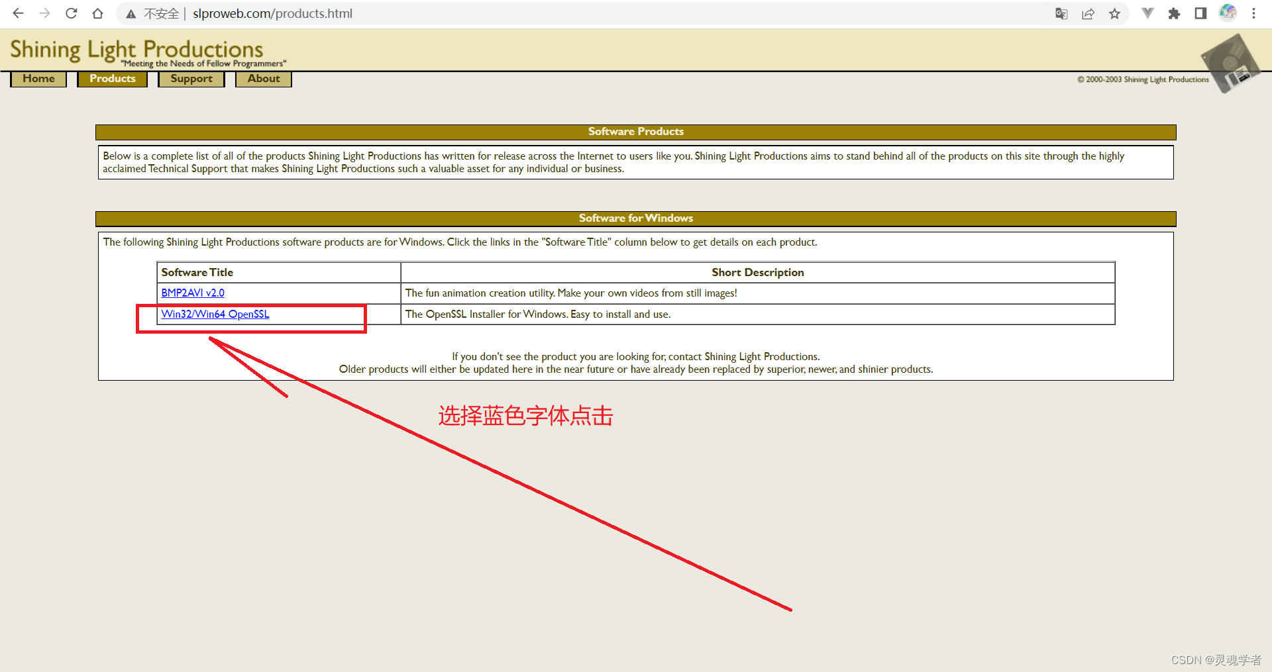Open the About navigation tab

[264, 79]
